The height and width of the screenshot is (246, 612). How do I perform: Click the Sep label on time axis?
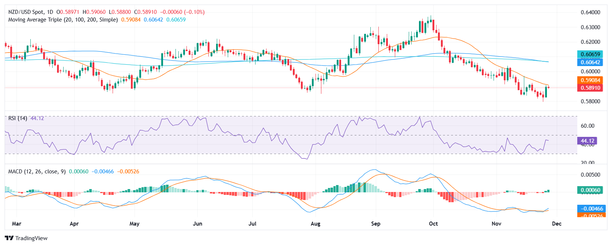click(x=375, y=224)
